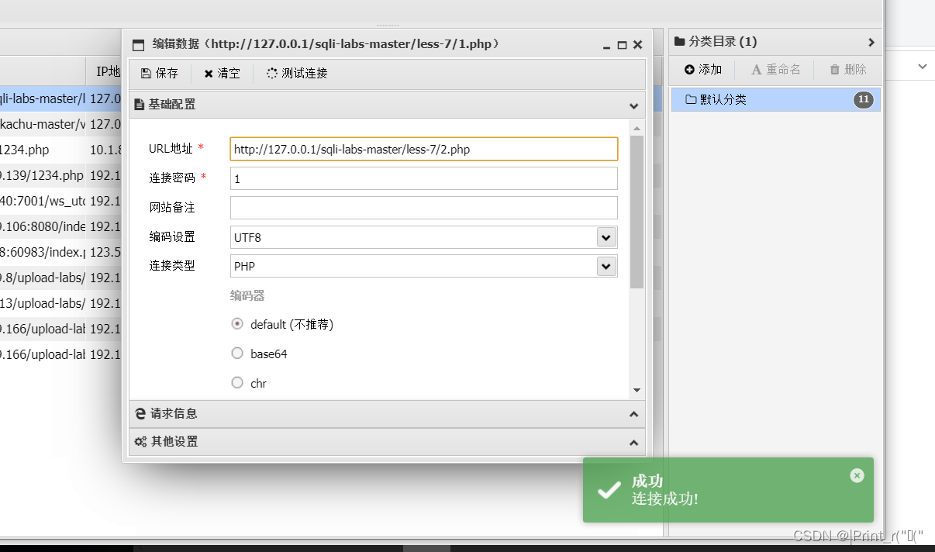Choose the chr encoder option
The width and height of the screenshot is (935, 552).
pyautogui.click(x=237, y=382)
